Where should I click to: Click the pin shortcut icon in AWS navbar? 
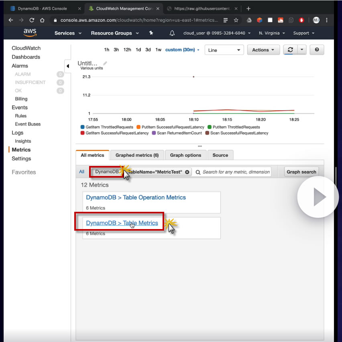point(151,33)
